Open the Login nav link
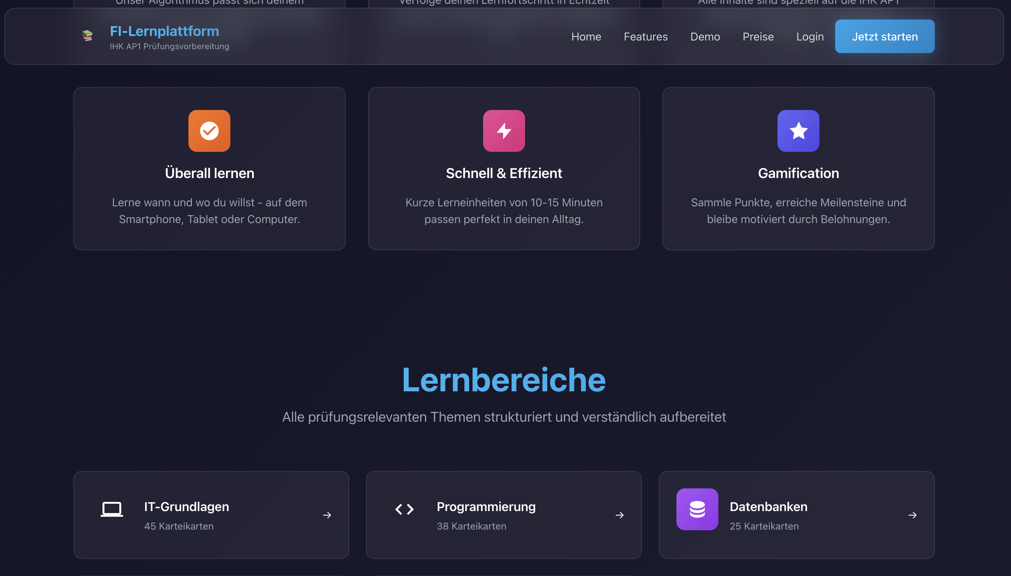 [x=810, y=36]
